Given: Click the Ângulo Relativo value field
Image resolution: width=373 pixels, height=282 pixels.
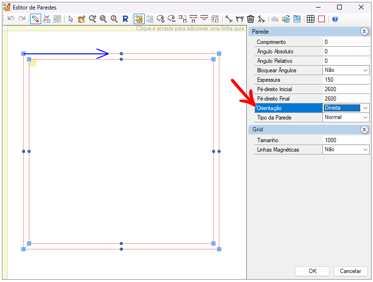Looking at the screenshot, I should coord(346,61).
